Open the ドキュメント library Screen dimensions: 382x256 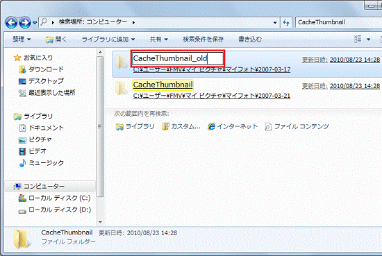pyautogui.click(x=46, y=128)
